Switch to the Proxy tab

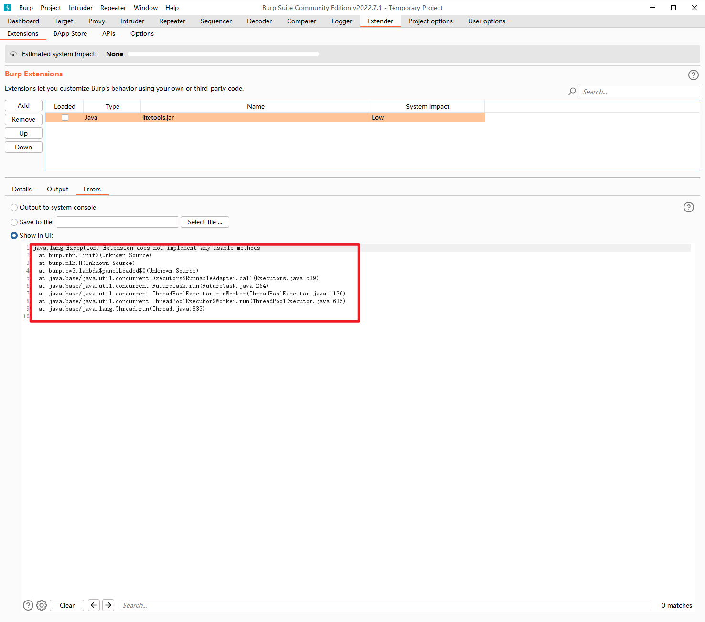[96, 21]
